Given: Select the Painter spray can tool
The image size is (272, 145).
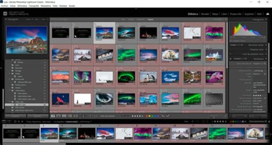Looking at the screenshot, I should pyautogui.click(x=83, y=116).
